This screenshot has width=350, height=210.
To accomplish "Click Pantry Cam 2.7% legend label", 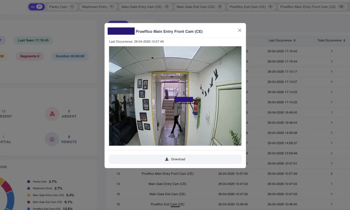I will coord(45,182).
